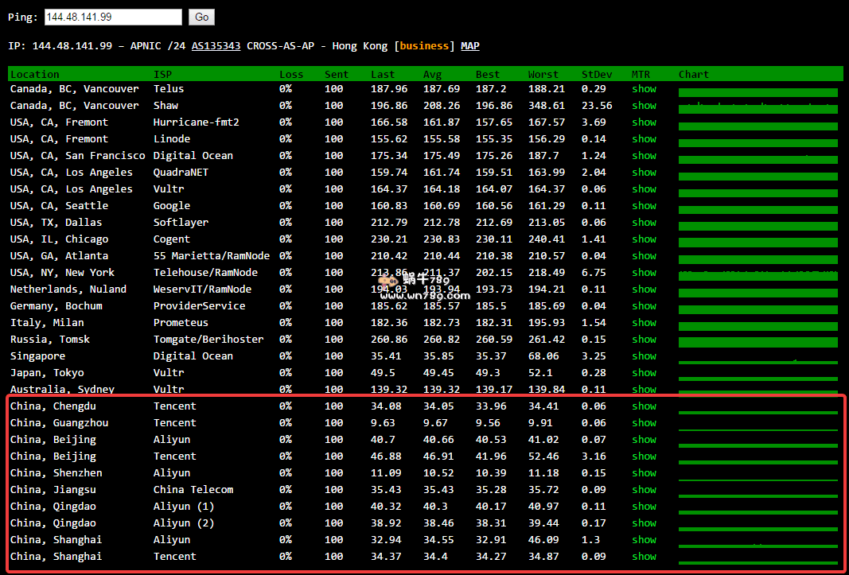Show MTR for Guangzhou Tencent row
The width and height of the screenshot is (849, 575).
[x=644, y=423]
